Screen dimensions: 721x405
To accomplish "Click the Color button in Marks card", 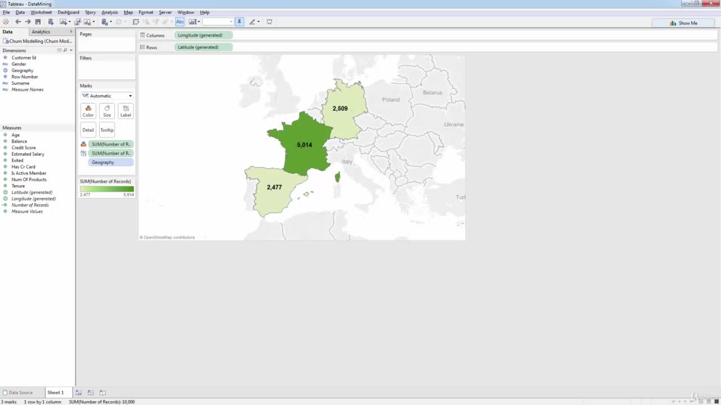I will (x=88, y=111).
